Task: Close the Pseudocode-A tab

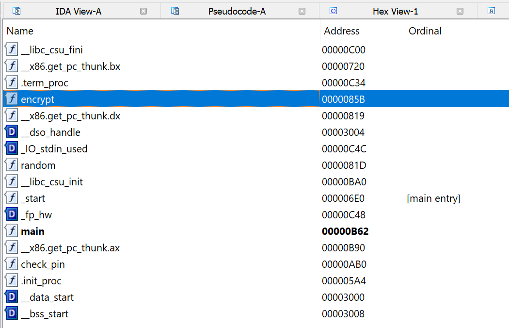Action: (302, 11)
